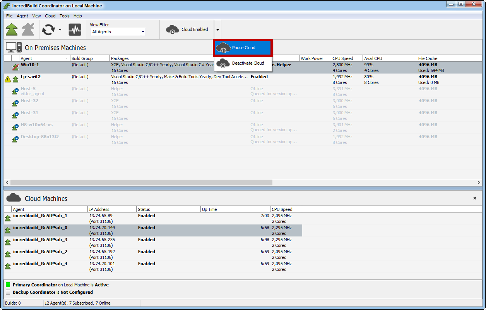Click IP address 13.74.70.144
Viewport: 486px width, 310px height.
pos(102,228)
